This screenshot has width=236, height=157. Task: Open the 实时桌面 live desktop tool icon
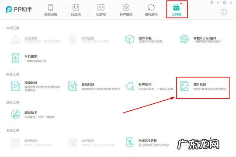point(73,39)
